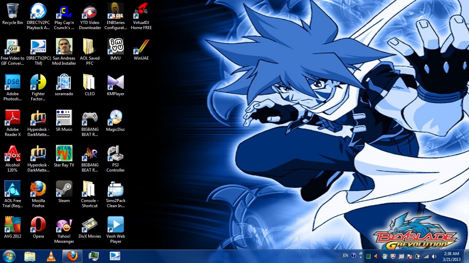Select the SR Music desktop icon
The image size is (469, 263).
coord(64,121)
